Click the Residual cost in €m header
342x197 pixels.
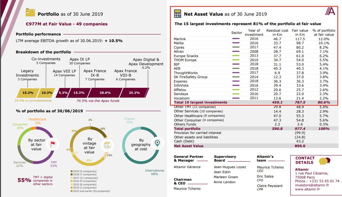[277, 33]
